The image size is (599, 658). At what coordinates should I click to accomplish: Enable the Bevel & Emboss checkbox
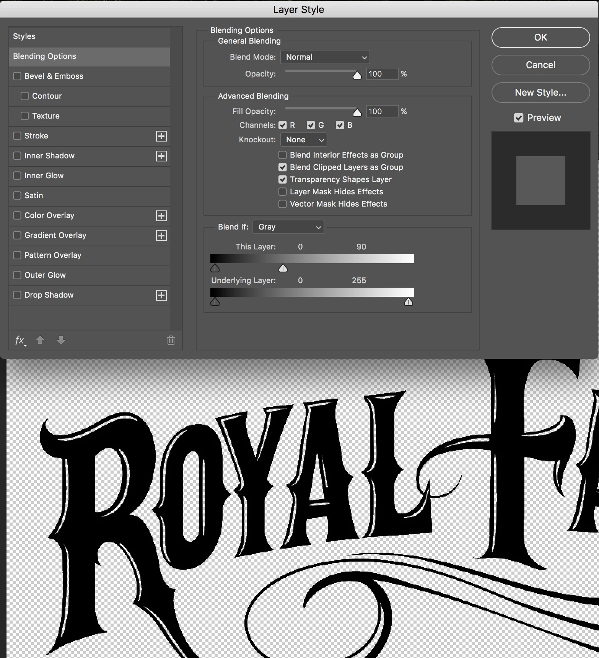pos(17,76)
